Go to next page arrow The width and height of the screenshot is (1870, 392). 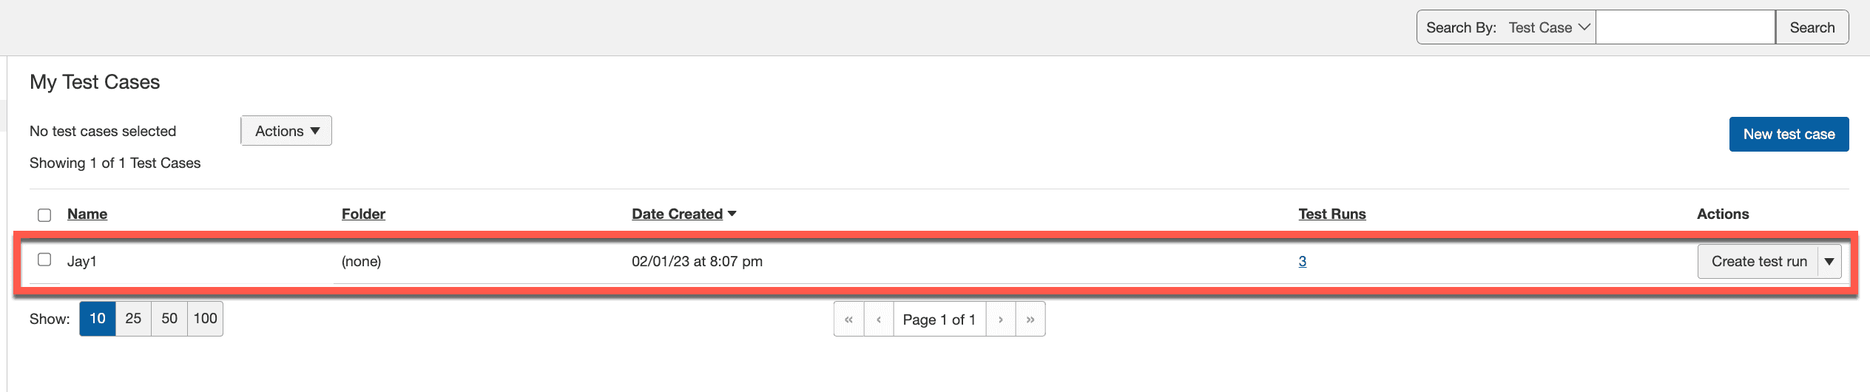(x=1001, y=320)
